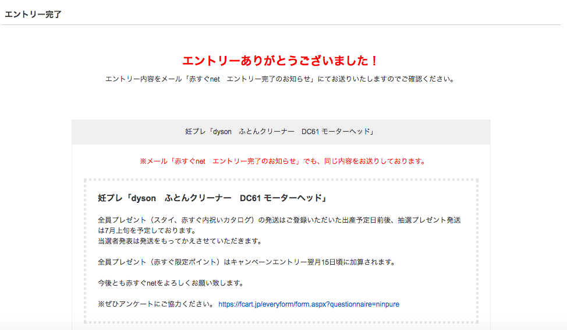This screenshot has height=330, width=567.
Task: Click the gray bar title 妊プレ「dyson ふとんクリーナー
Action: pyautogui.click(x=281, y=132)
